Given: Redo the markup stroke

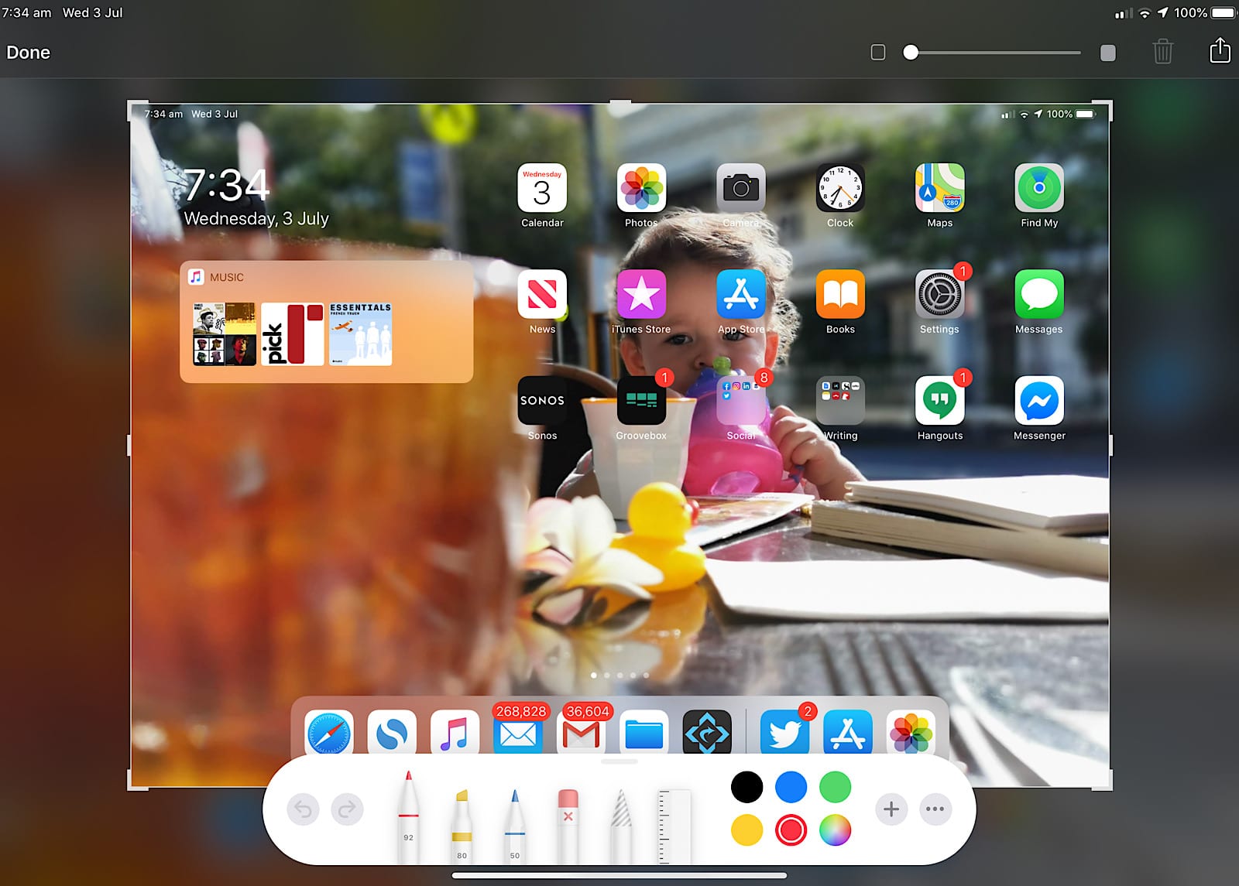Looking at the screenshot, I should point(347,809).
